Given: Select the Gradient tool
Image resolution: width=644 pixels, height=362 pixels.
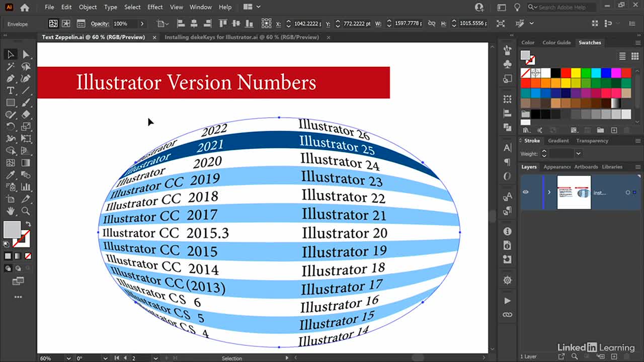Looking at the screenshot, I should 26,163.
